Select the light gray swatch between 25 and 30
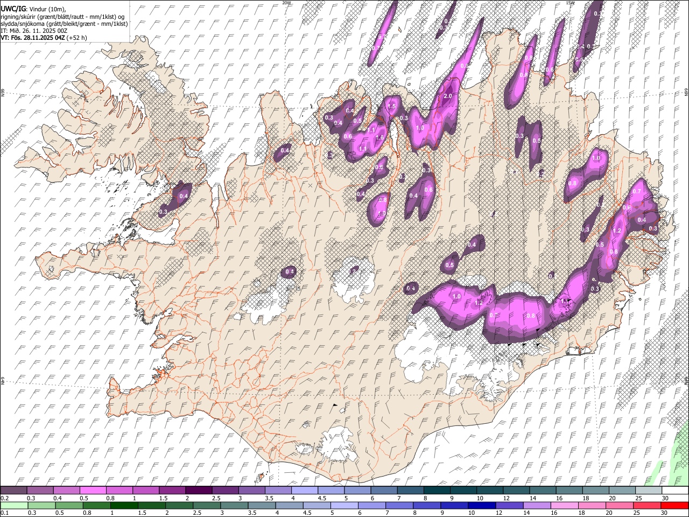 tap(649, 490)
